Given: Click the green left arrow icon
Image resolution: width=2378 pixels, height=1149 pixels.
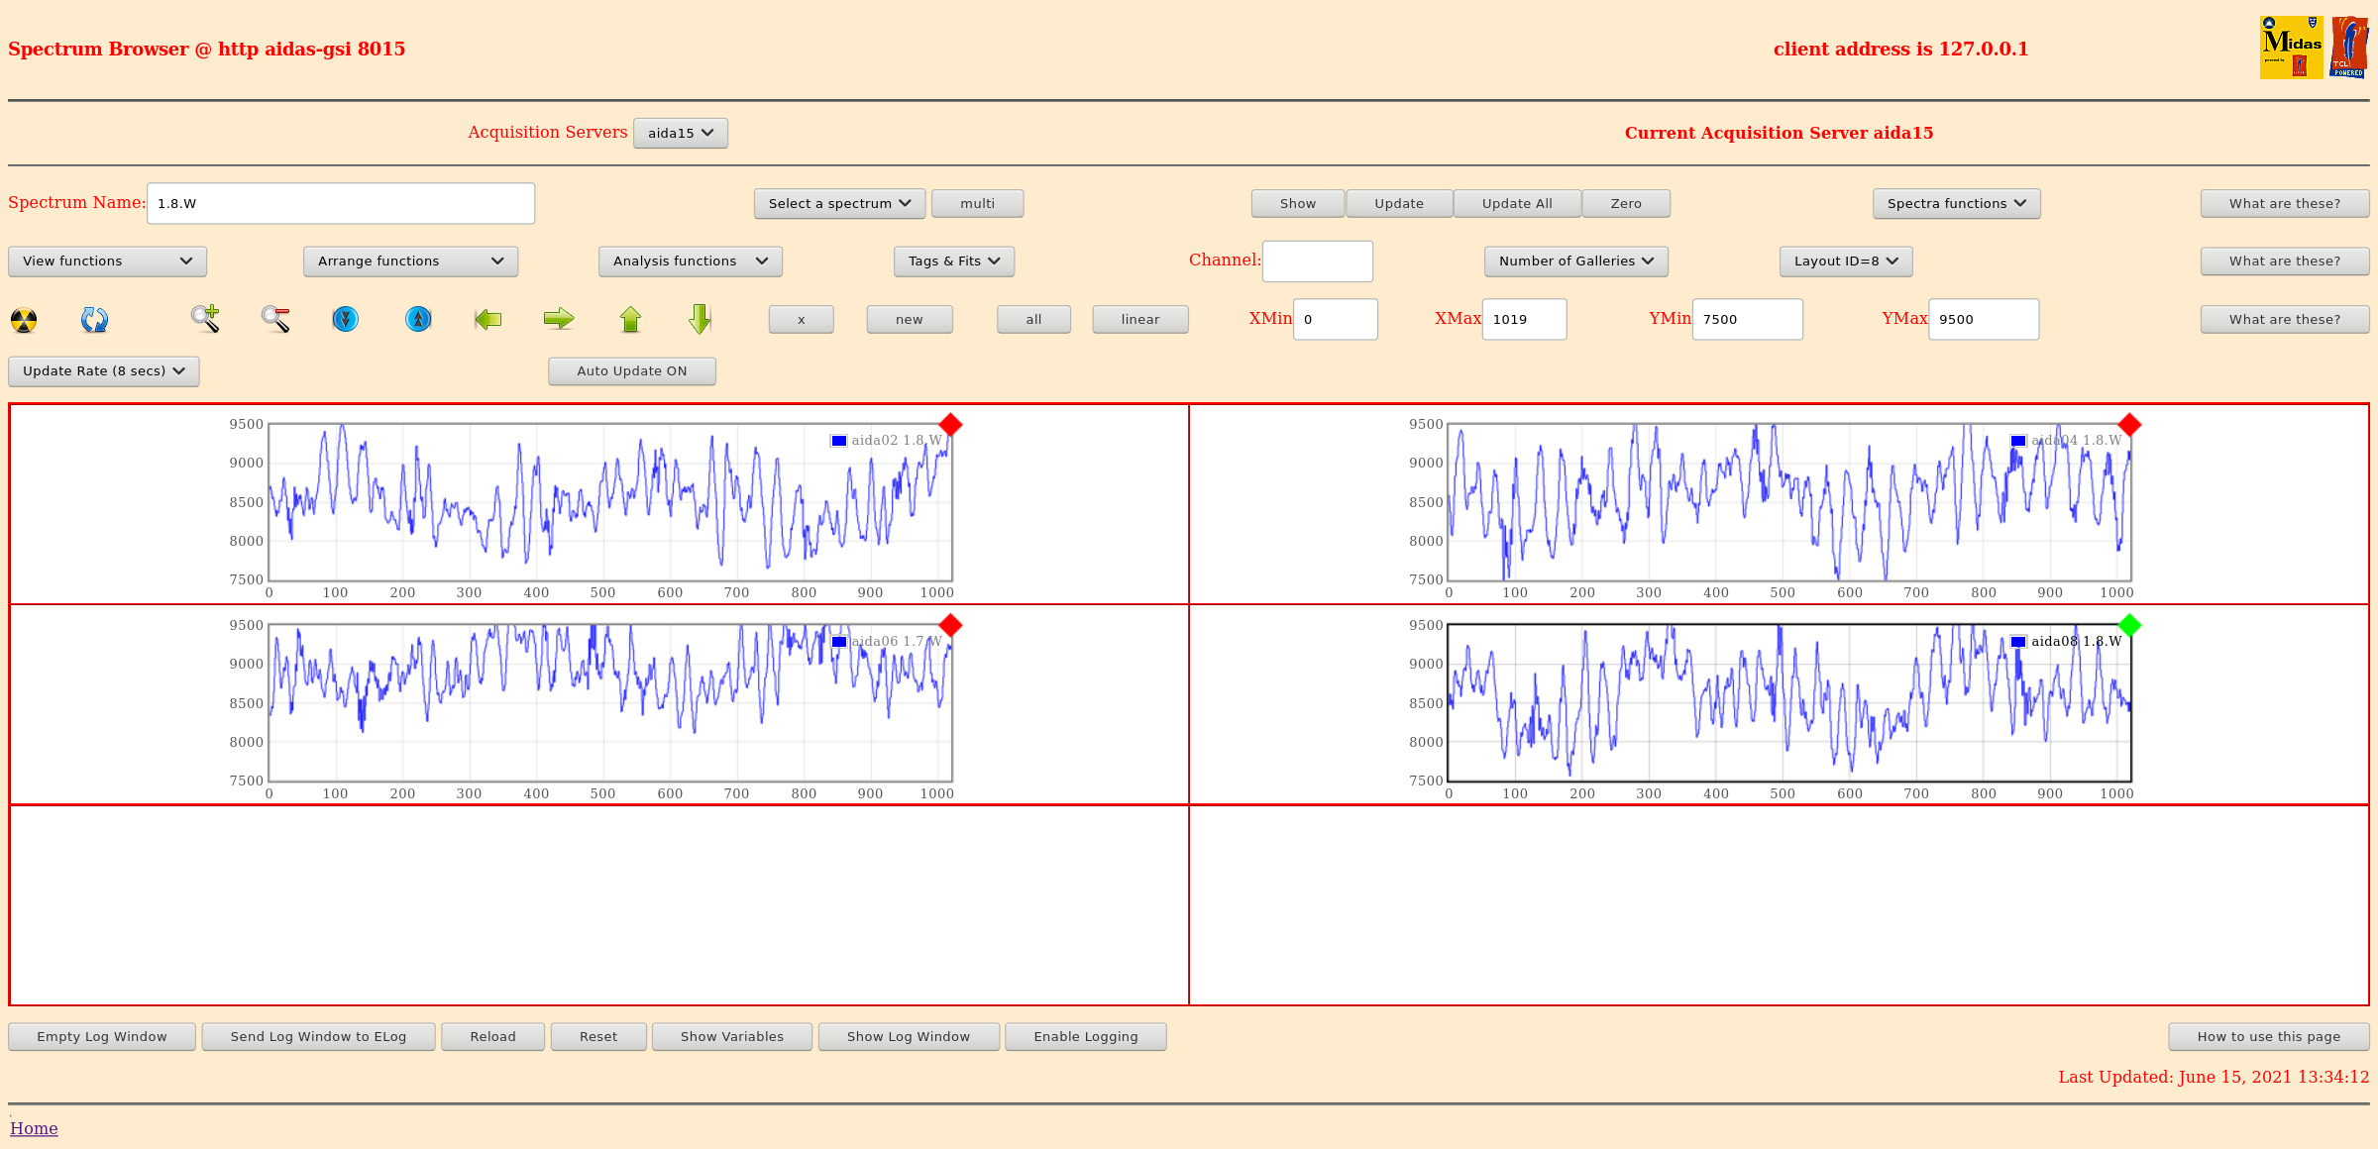Looking at the screenshot, I should click(x=488, y=319).
